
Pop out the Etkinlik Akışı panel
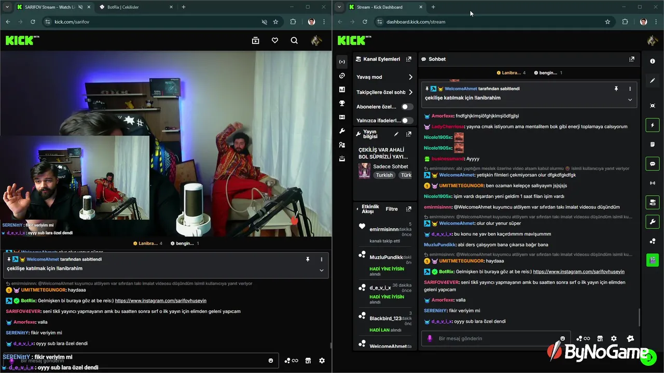(x=409, y=209)
